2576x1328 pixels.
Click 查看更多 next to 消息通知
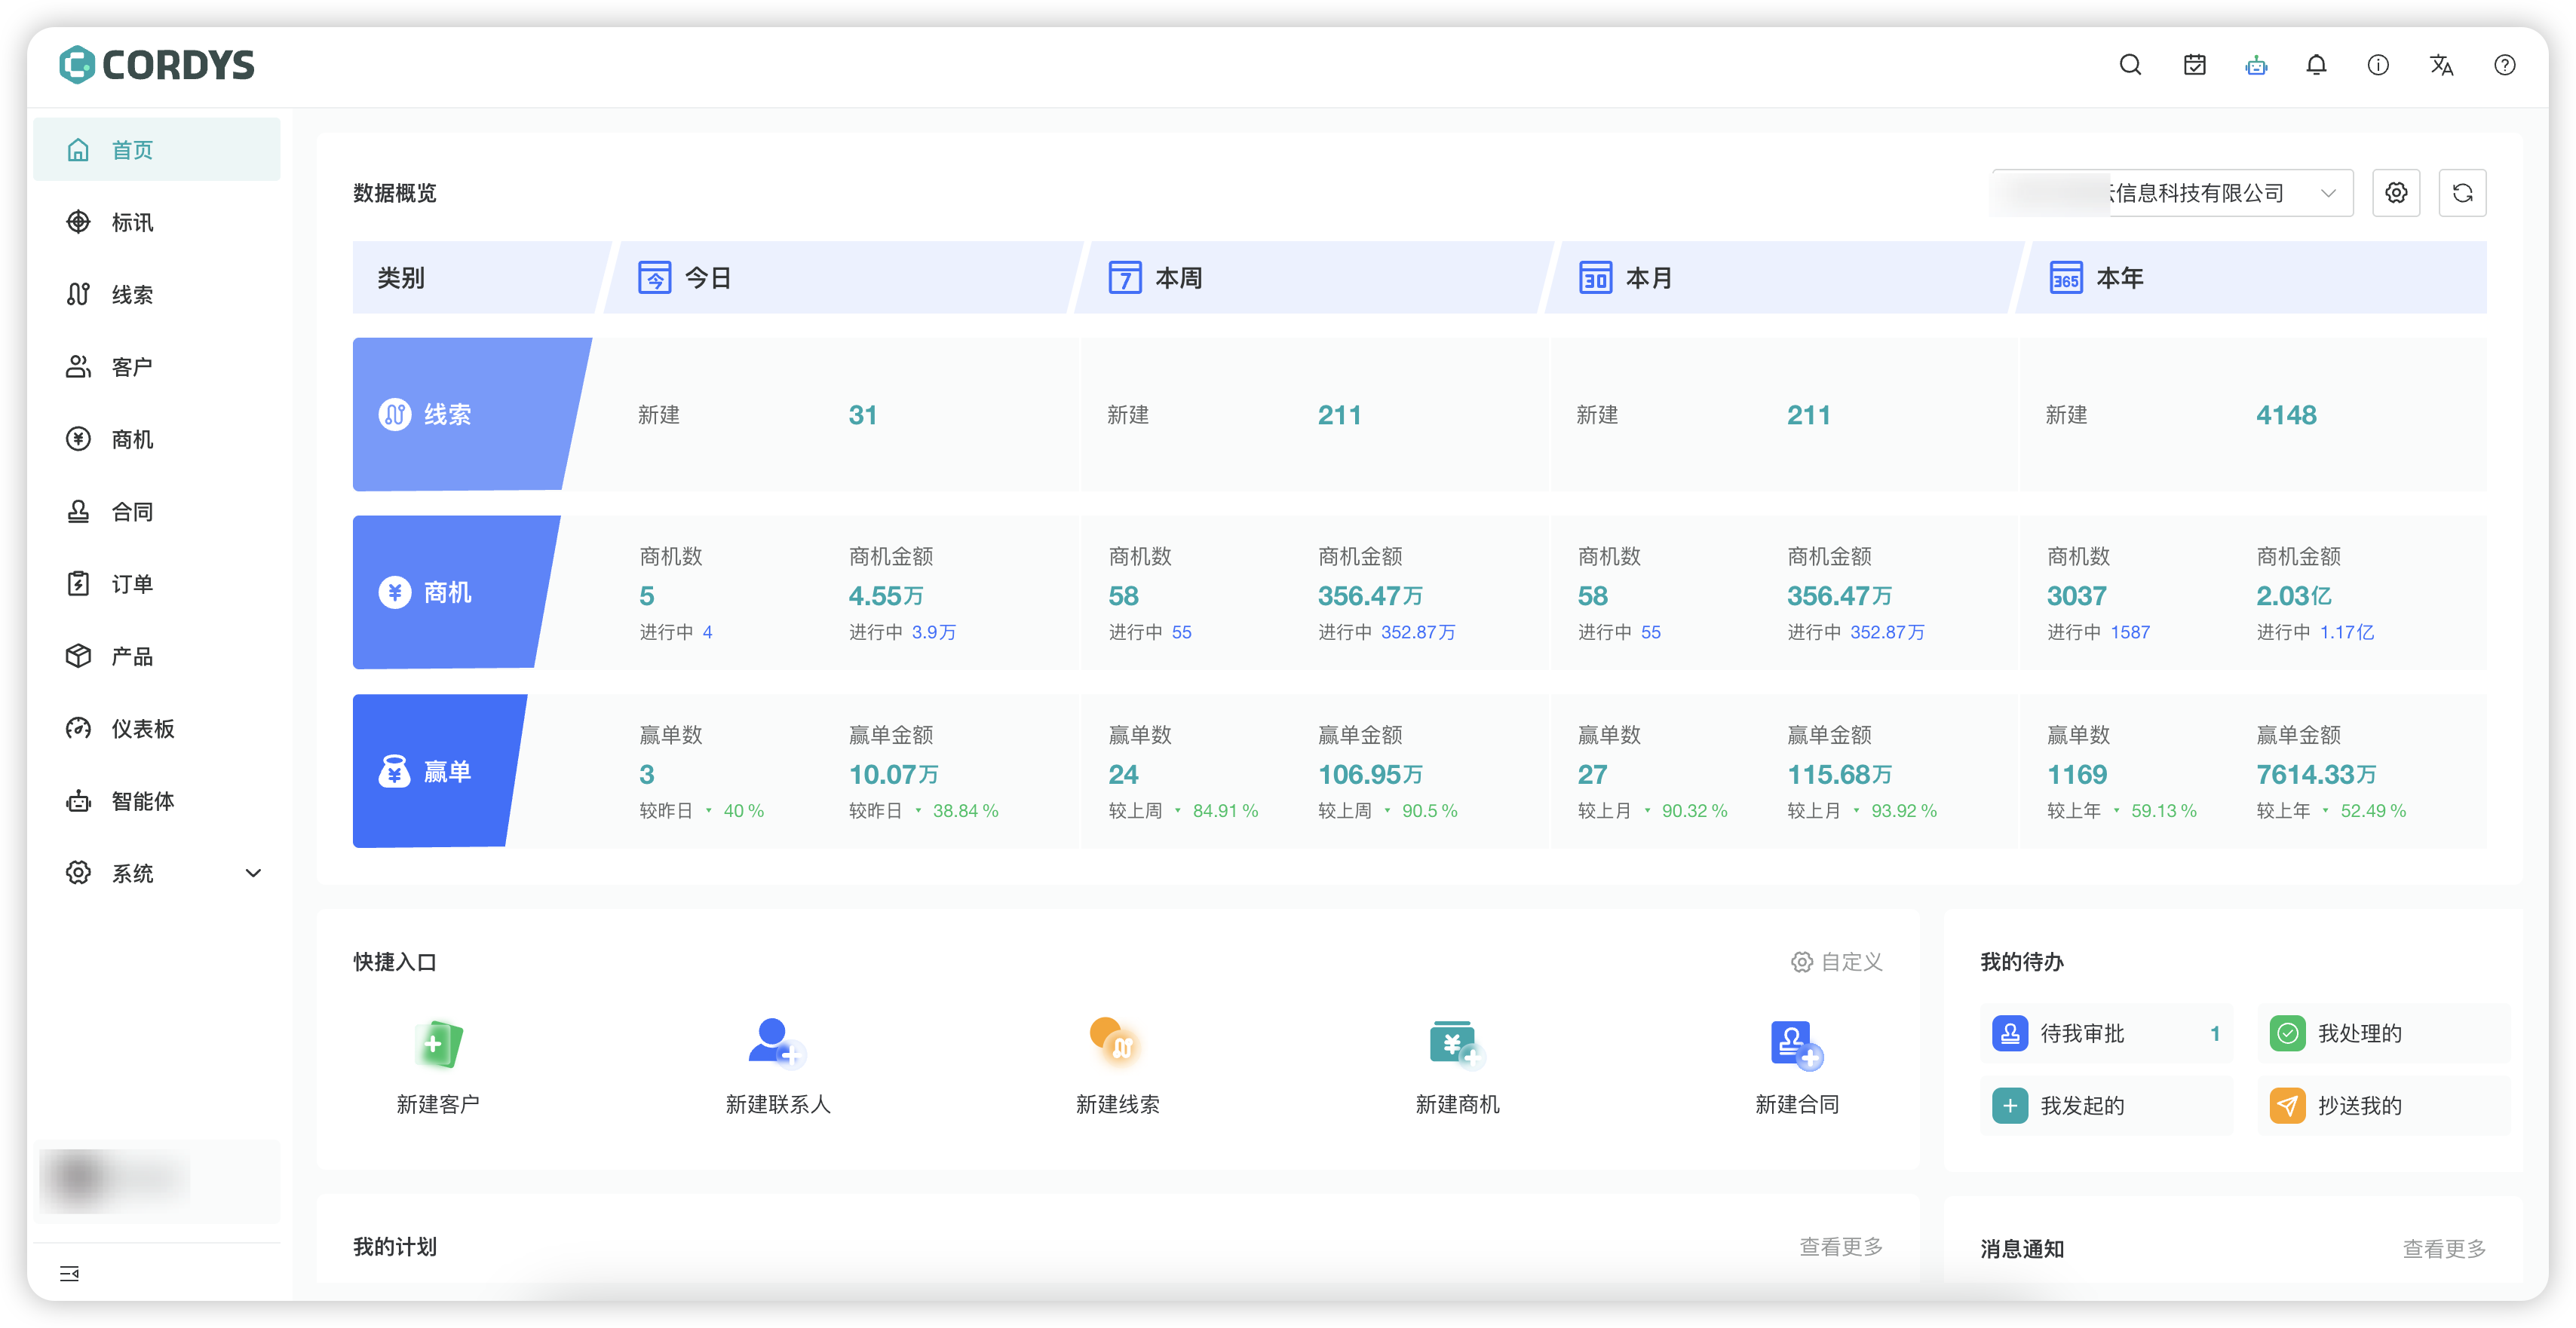[x=2444, y=1248]
